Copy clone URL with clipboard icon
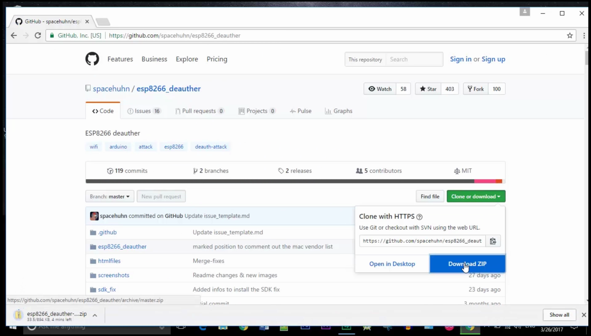The width and height of the screenshot is (591, 336). pos(493,241)
